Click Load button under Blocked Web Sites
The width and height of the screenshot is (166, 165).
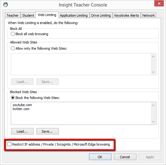[x=22, y=131]
